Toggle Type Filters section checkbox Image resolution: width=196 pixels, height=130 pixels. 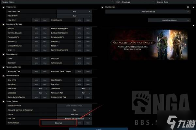[4, 7]
